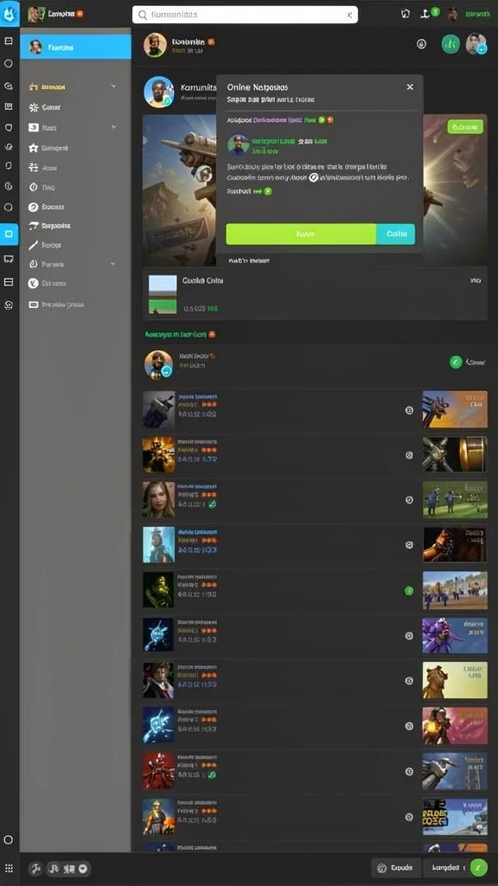Click the topmost square icon in the left rail
This screenshot has width=498, height=886.
(9, 42)
